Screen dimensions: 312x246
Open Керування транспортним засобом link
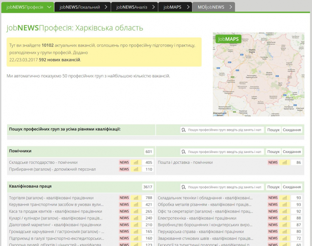coord(56,204)
